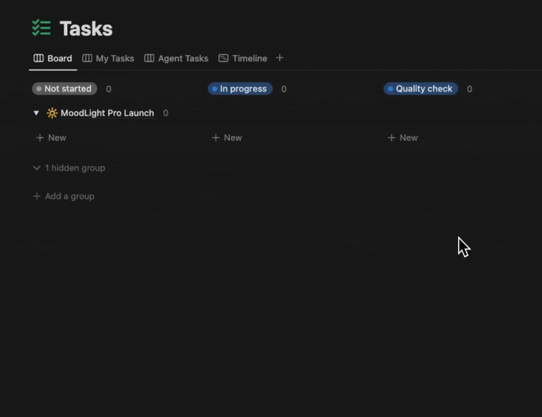The image size is (542, 417).
Task: Select the board icon on the Board tab
Action: [38, 58]
